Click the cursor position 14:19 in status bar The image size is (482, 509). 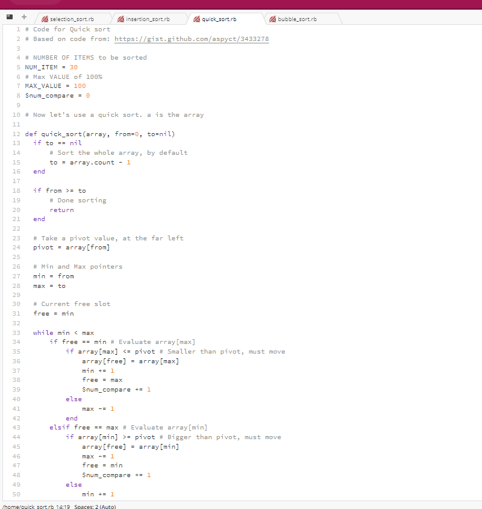pyautogui.click(x=63, y=507)
